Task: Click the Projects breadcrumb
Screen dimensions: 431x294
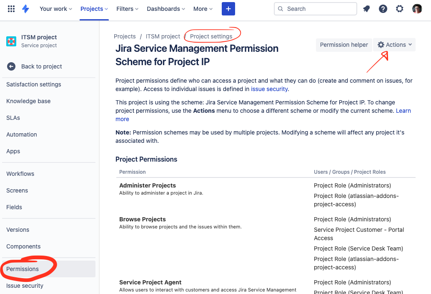Action: (x=125, y=36)
